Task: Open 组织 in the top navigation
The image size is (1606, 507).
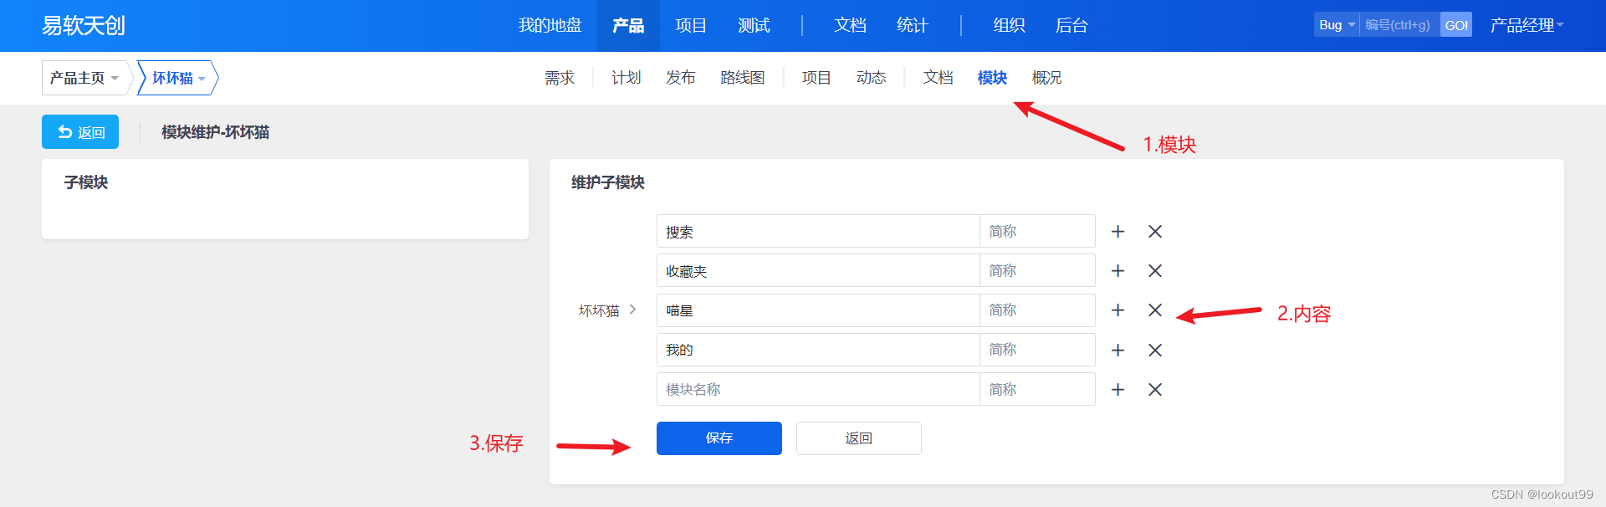Action: point(1009,25)
